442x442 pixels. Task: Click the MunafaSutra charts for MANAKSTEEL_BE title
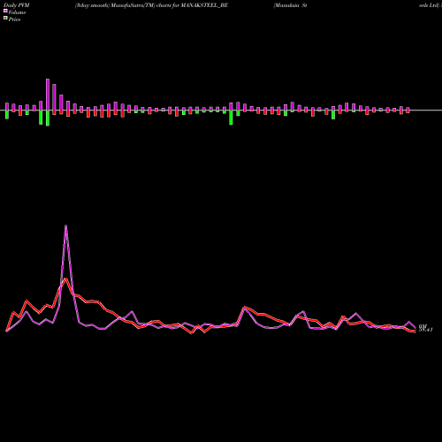[x=151, y=5]
